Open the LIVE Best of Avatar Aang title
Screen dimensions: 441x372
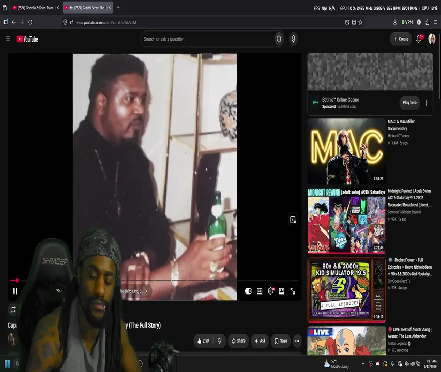pyautogui.click(x=410, y=333)
